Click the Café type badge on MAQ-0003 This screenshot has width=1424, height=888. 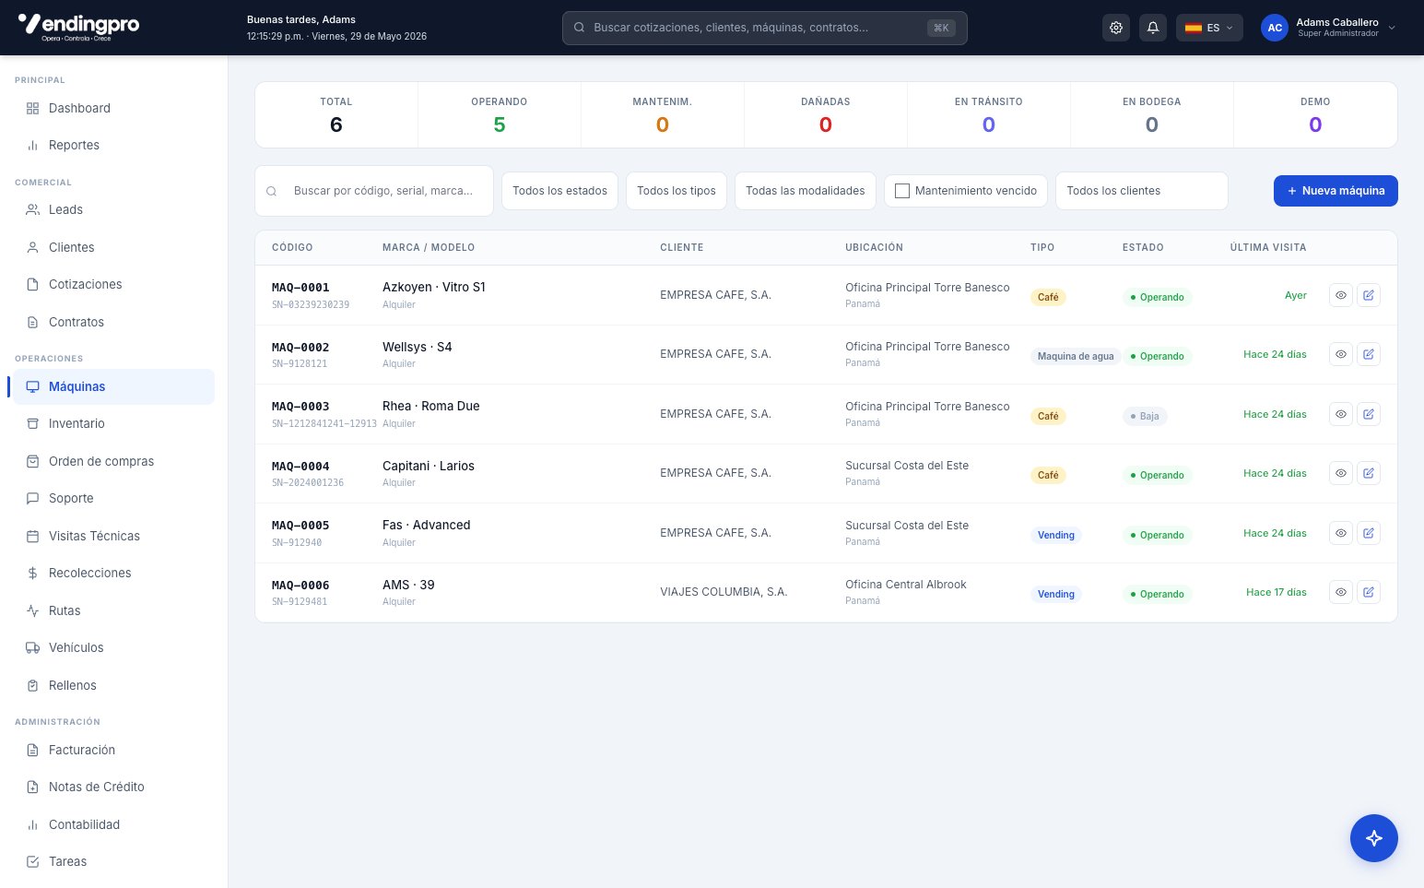click(x=1048, y=416)
